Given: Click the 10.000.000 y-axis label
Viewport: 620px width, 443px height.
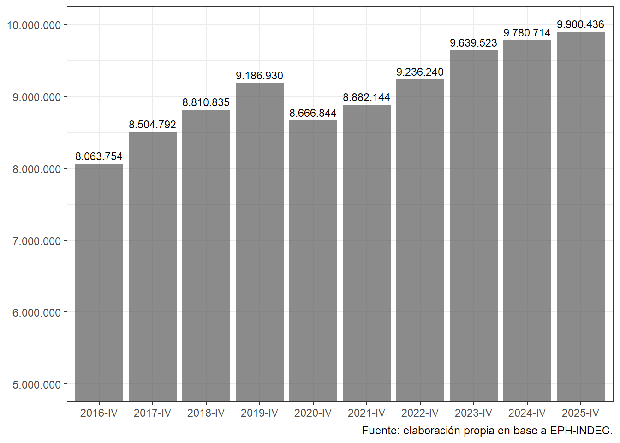Looking at the screenshot, I should 34,25.
